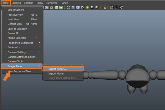This screenshot has height=110, width=165.
Task: Click Frame All in the View menu
Action: pyautogui.click(x=13, y=33)
